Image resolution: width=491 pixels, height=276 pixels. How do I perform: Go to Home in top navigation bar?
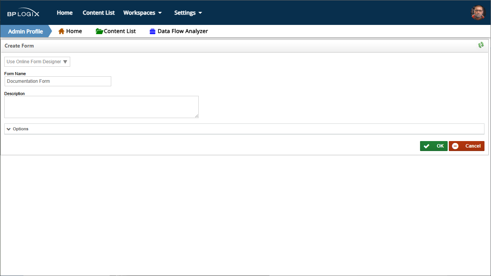(x=65, y=13)
